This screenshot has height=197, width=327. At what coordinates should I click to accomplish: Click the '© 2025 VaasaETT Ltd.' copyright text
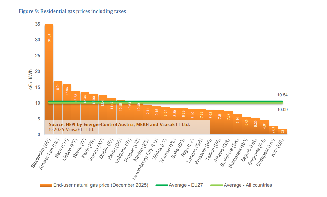click(71, 129)
